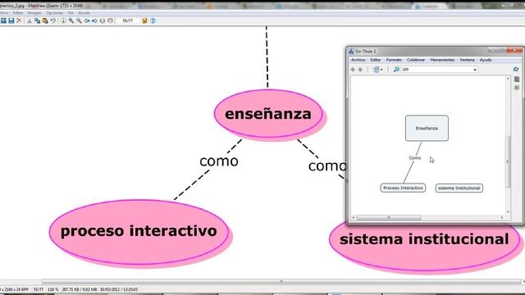Open IrfanView Settings with the orange icon
The image size is (525, 295).
point(144,20)
